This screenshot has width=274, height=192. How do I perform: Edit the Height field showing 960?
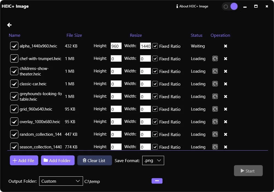pyautogui.click(x=116, y=46)
